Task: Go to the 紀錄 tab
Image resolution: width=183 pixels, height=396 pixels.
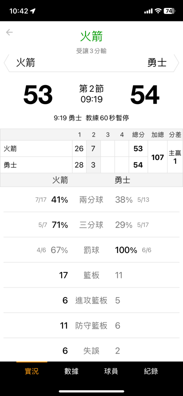Action: [x=151, y=371]
